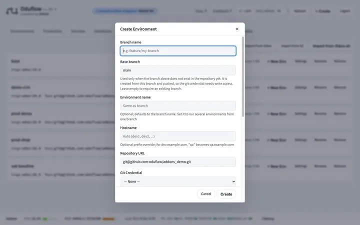Cancel the environment creation
This screenshot has width=360, height=225.
point(206,194)
